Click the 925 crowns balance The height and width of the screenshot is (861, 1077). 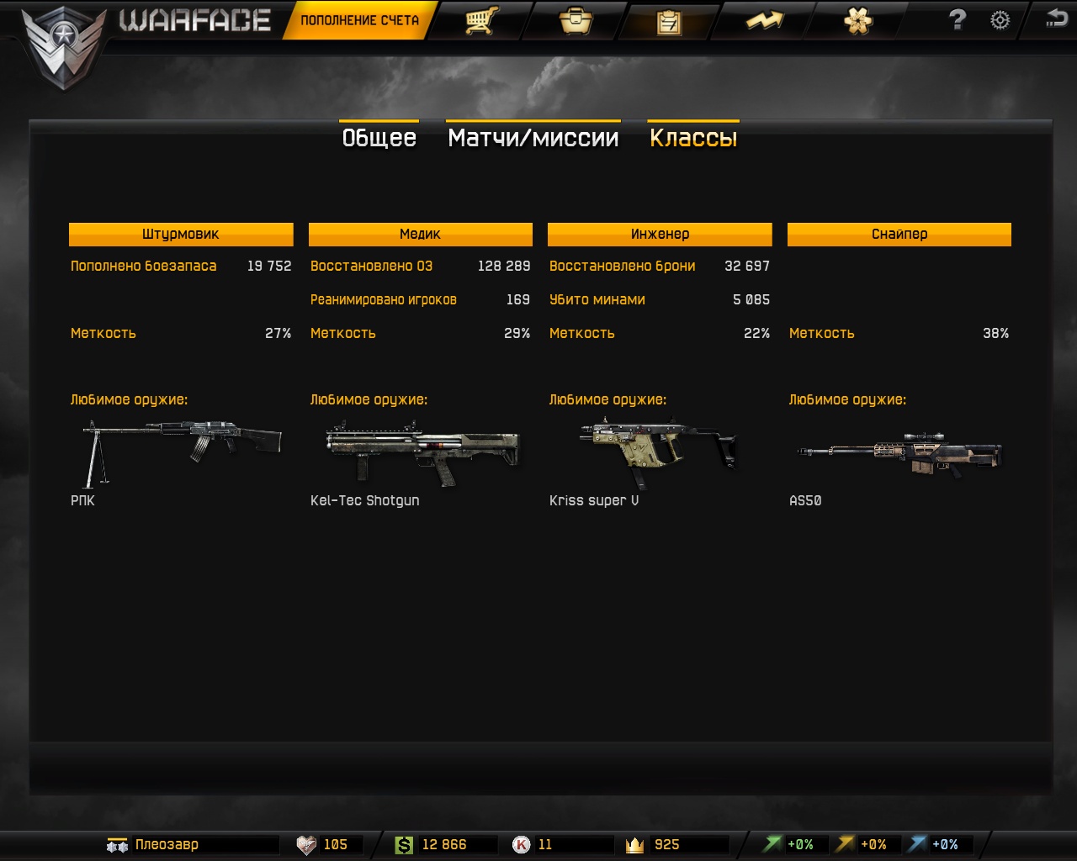pos(667,844)
